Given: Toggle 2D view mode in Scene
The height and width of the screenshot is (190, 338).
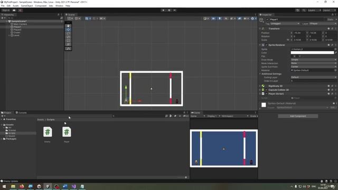Looking at the screenshot, I should click(213, 18).
